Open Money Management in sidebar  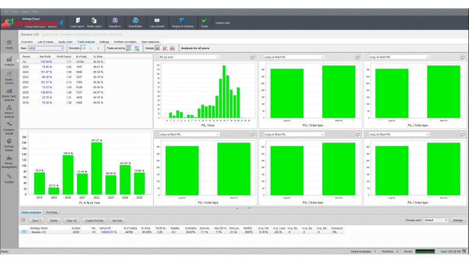9,161
